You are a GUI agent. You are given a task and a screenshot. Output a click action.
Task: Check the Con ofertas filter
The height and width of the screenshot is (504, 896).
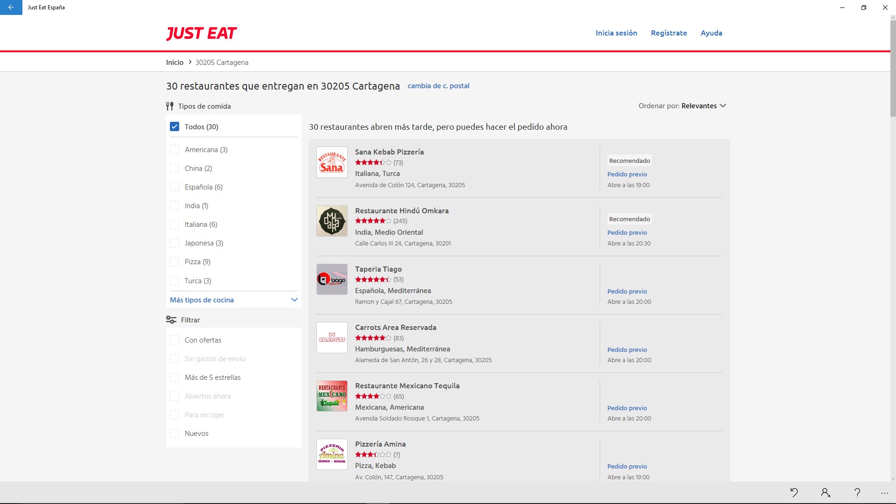tap(175, 340)
